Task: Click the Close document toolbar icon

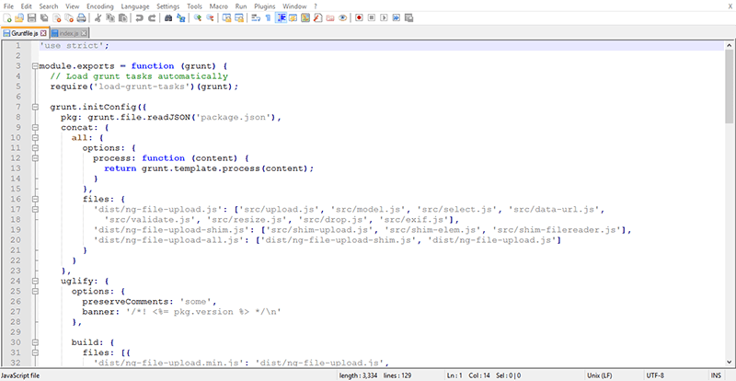Action: pos(56,17)
